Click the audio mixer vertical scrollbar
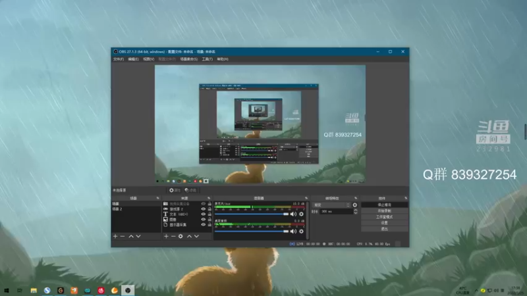 (308, 220)
